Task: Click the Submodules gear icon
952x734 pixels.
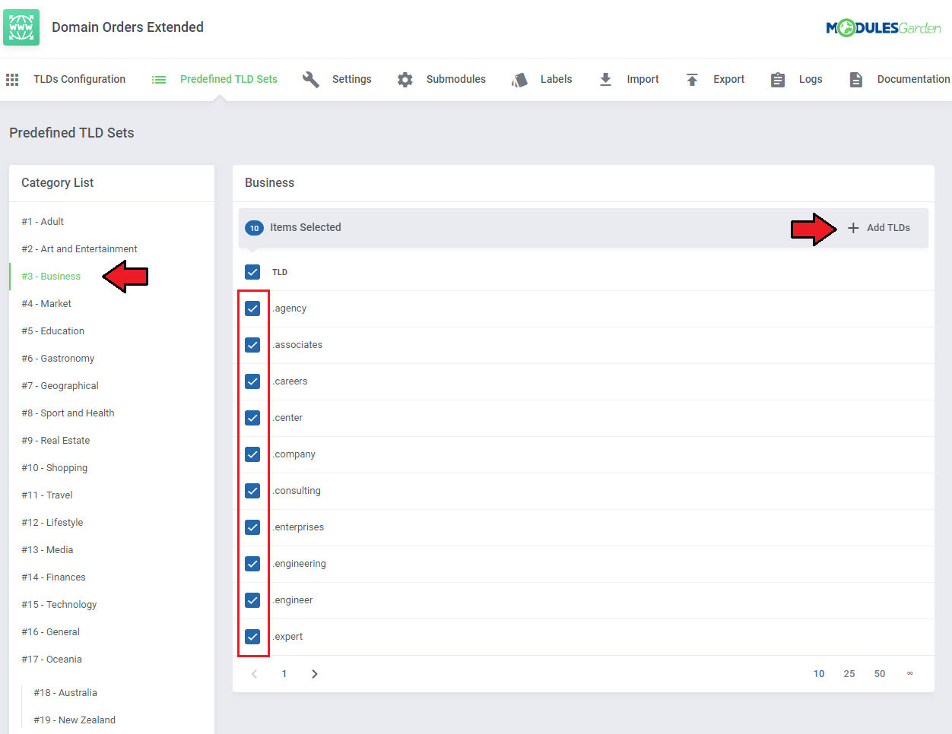Action: coord(405,80)
